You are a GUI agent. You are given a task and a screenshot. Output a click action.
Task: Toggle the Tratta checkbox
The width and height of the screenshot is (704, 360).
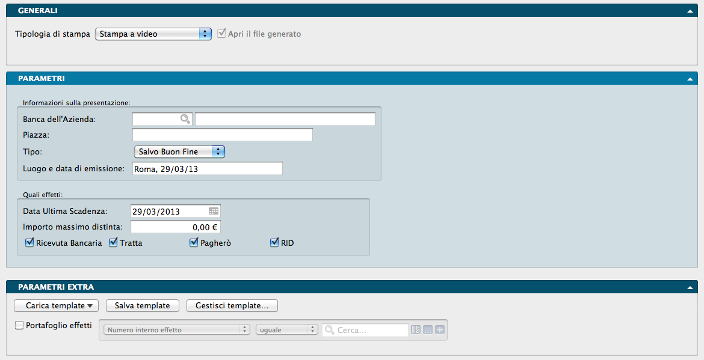pyautogui.click(x=113, y=243)
